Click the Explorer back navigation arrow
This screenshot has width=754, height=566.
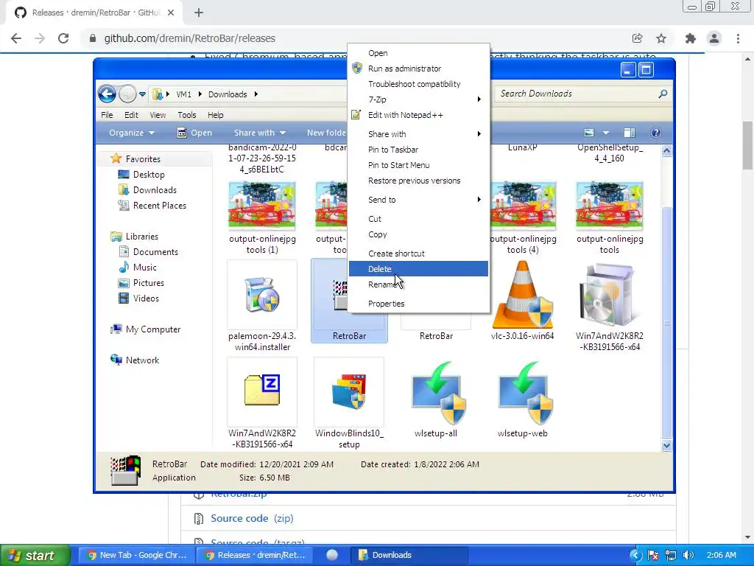pos(108,94)
